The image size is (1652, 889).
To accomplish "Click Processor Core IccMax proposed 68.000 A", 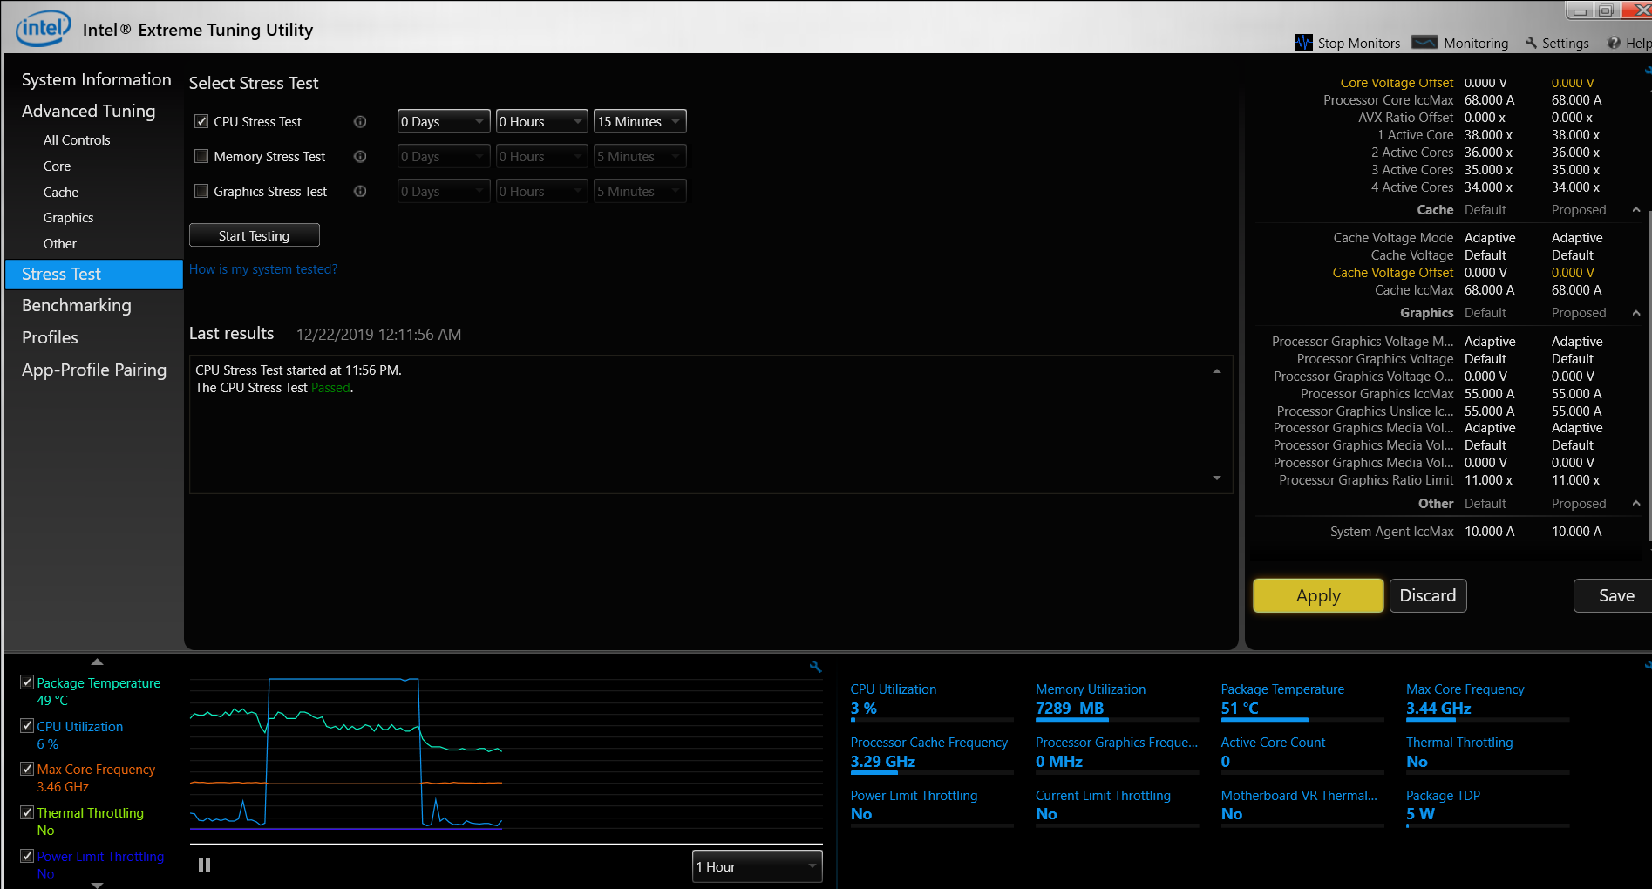I will (x=1576, y=100).
